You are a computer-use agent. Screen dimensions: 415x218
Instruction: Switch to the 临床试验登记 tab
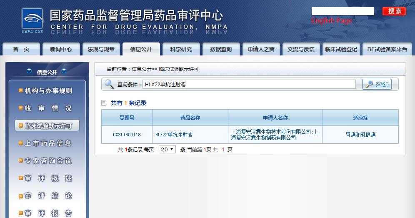pyautogui.click(x=341, y=49)
